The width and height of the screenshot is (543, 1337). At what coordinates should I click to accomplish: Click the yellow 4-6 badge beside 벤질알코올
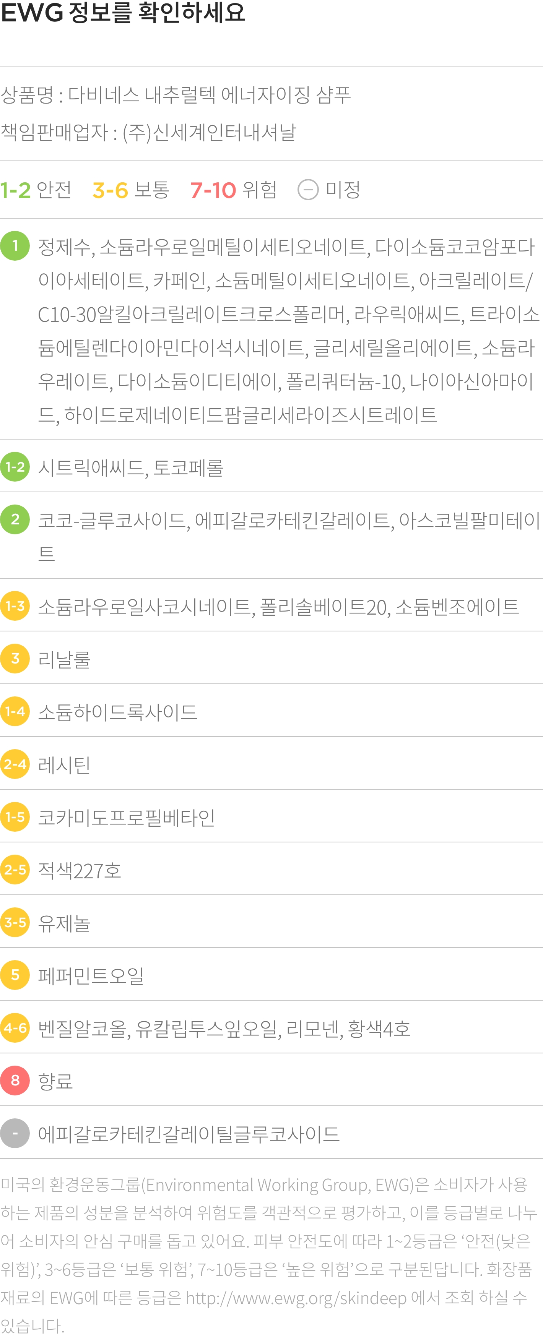coord(15,1028)
